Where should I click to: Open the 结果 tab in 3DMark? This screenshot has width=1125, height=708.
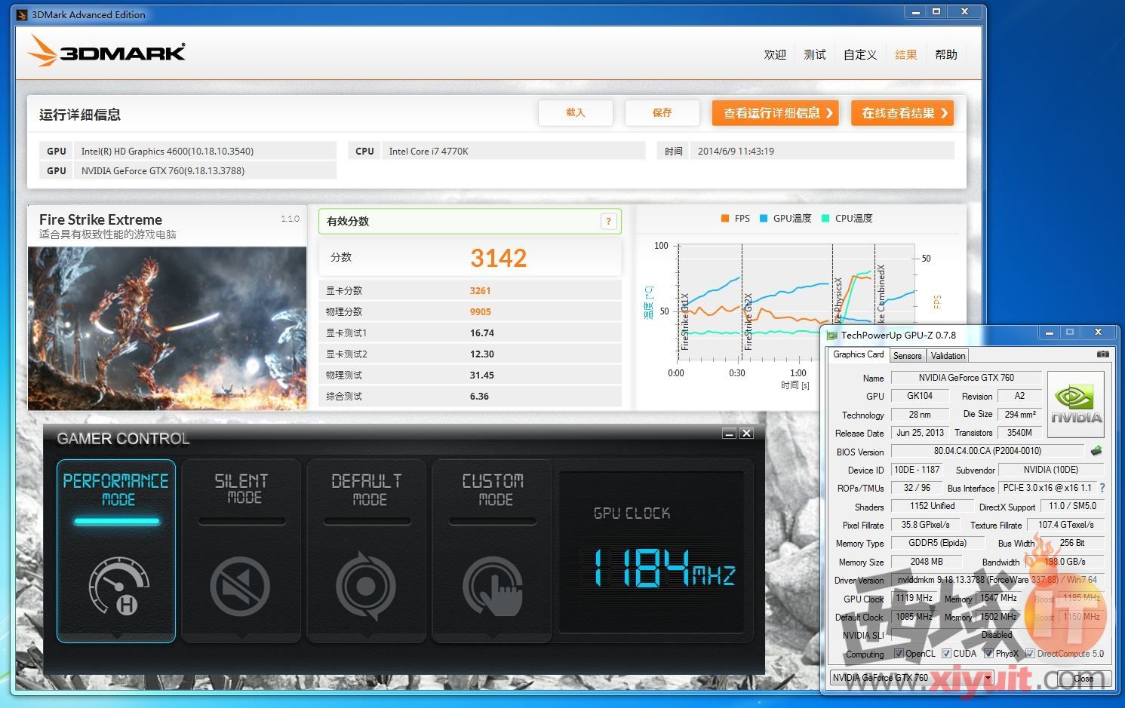click(x=905, y=54)
